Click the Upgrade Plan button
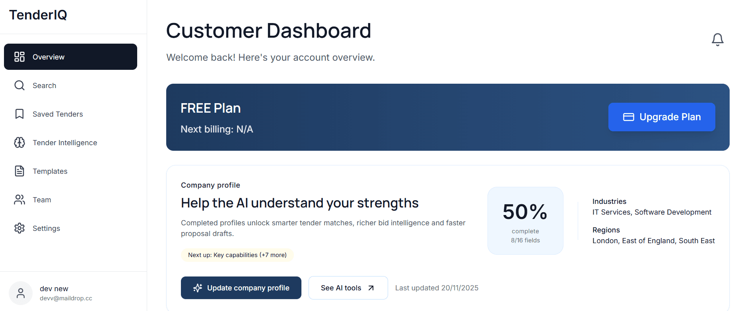This screenshot has height=311, width=740. 661,117
